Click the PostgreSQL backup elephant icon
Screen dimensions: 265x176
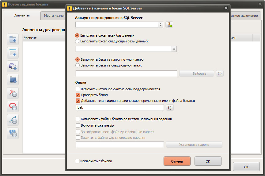[13, 133]
